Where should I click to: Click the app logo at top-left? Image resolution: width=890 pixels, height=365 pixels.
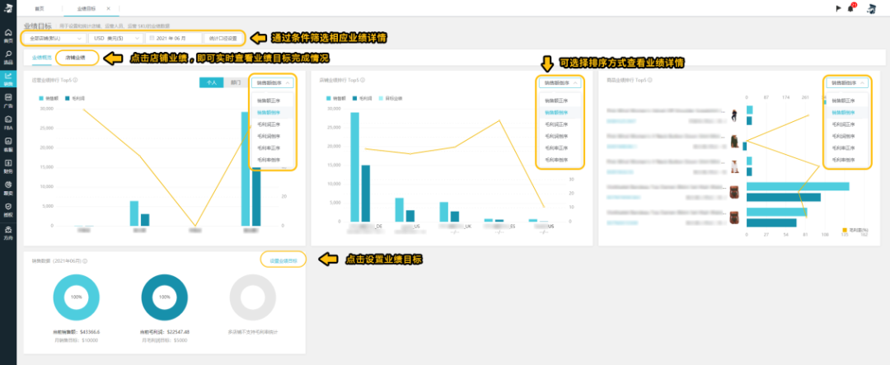(8, 8)
